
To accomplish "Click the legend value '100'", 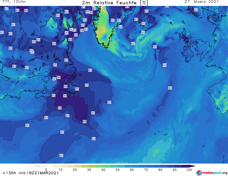I will click(189, 170).
